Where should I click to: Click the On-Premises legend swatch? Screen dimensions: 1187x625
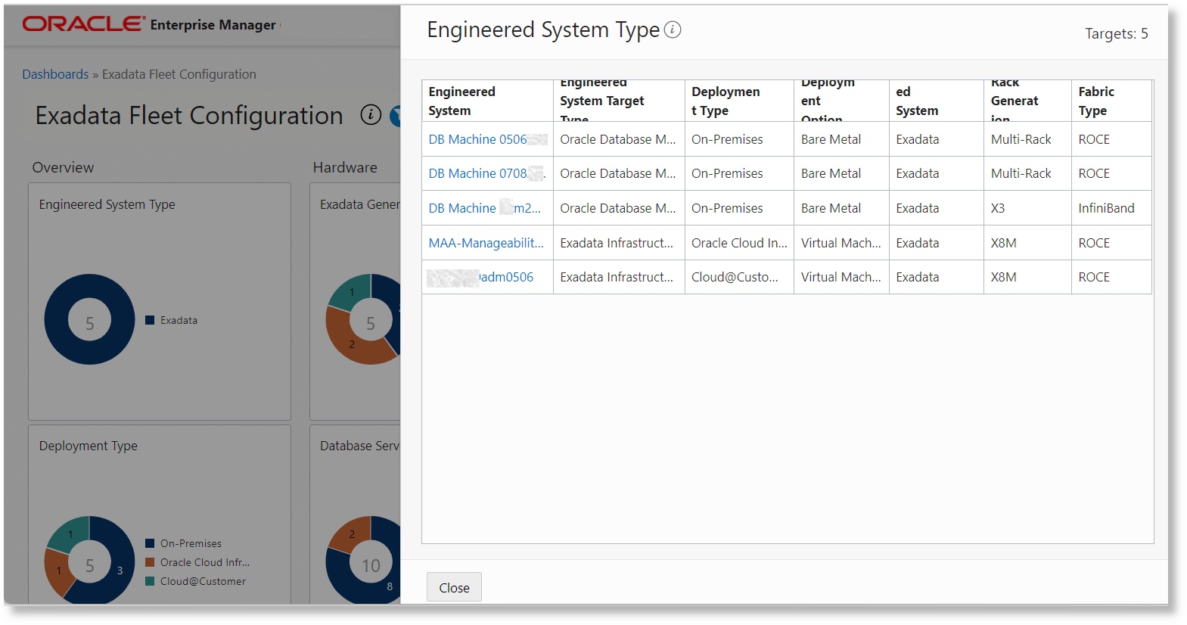click(150, 543)
